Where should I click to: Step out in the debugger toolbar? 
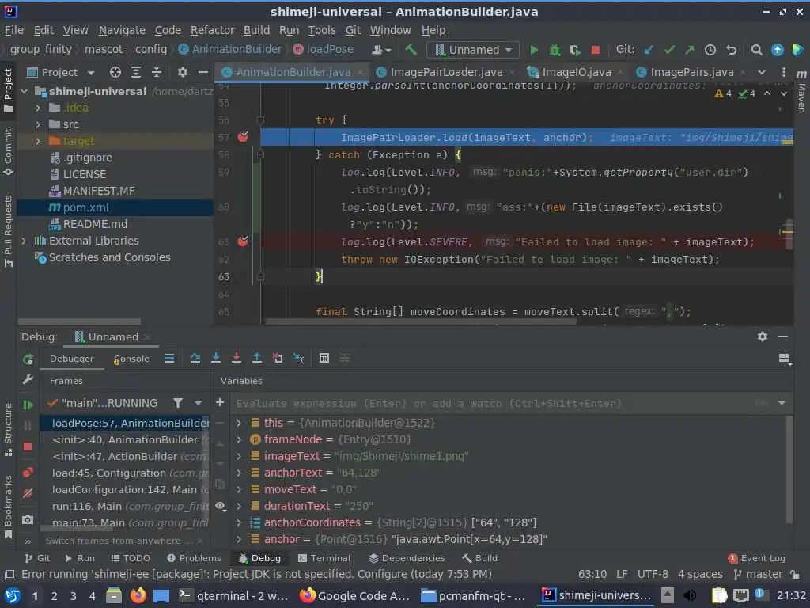(257, 359)
